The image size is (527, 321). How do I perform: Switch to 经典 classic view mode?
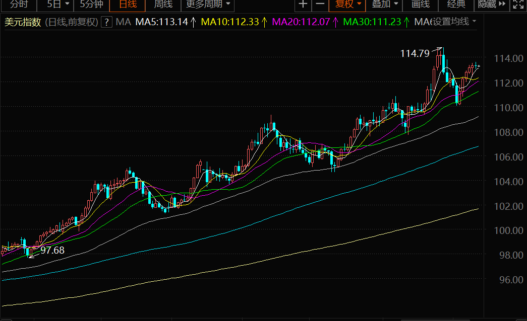[456, 5]
